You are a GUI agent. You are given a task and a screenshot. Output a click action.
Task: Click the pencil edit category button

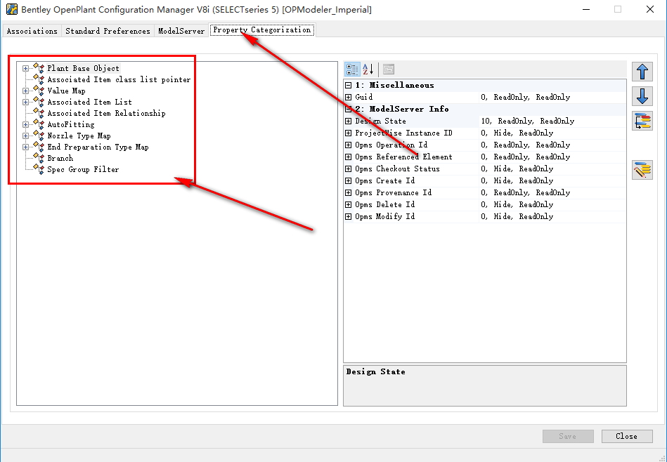point(642,170)
